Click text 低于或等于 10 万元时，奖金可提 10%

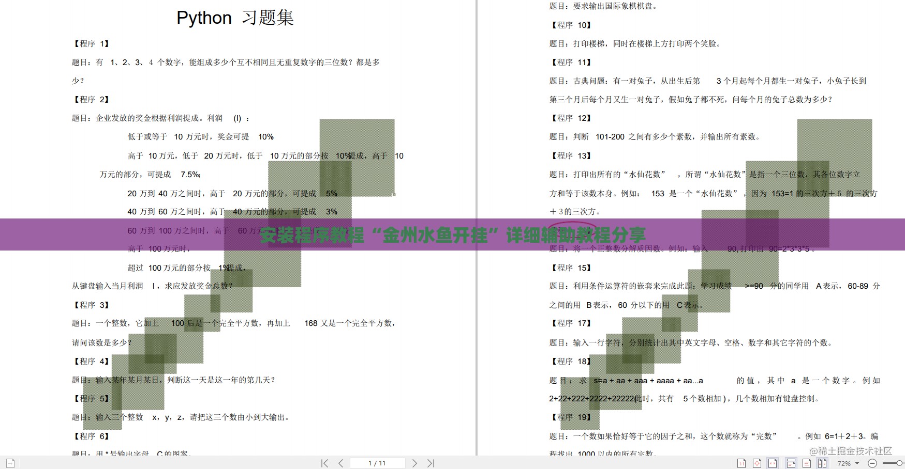pyautogui.click(x=201, y=137)
